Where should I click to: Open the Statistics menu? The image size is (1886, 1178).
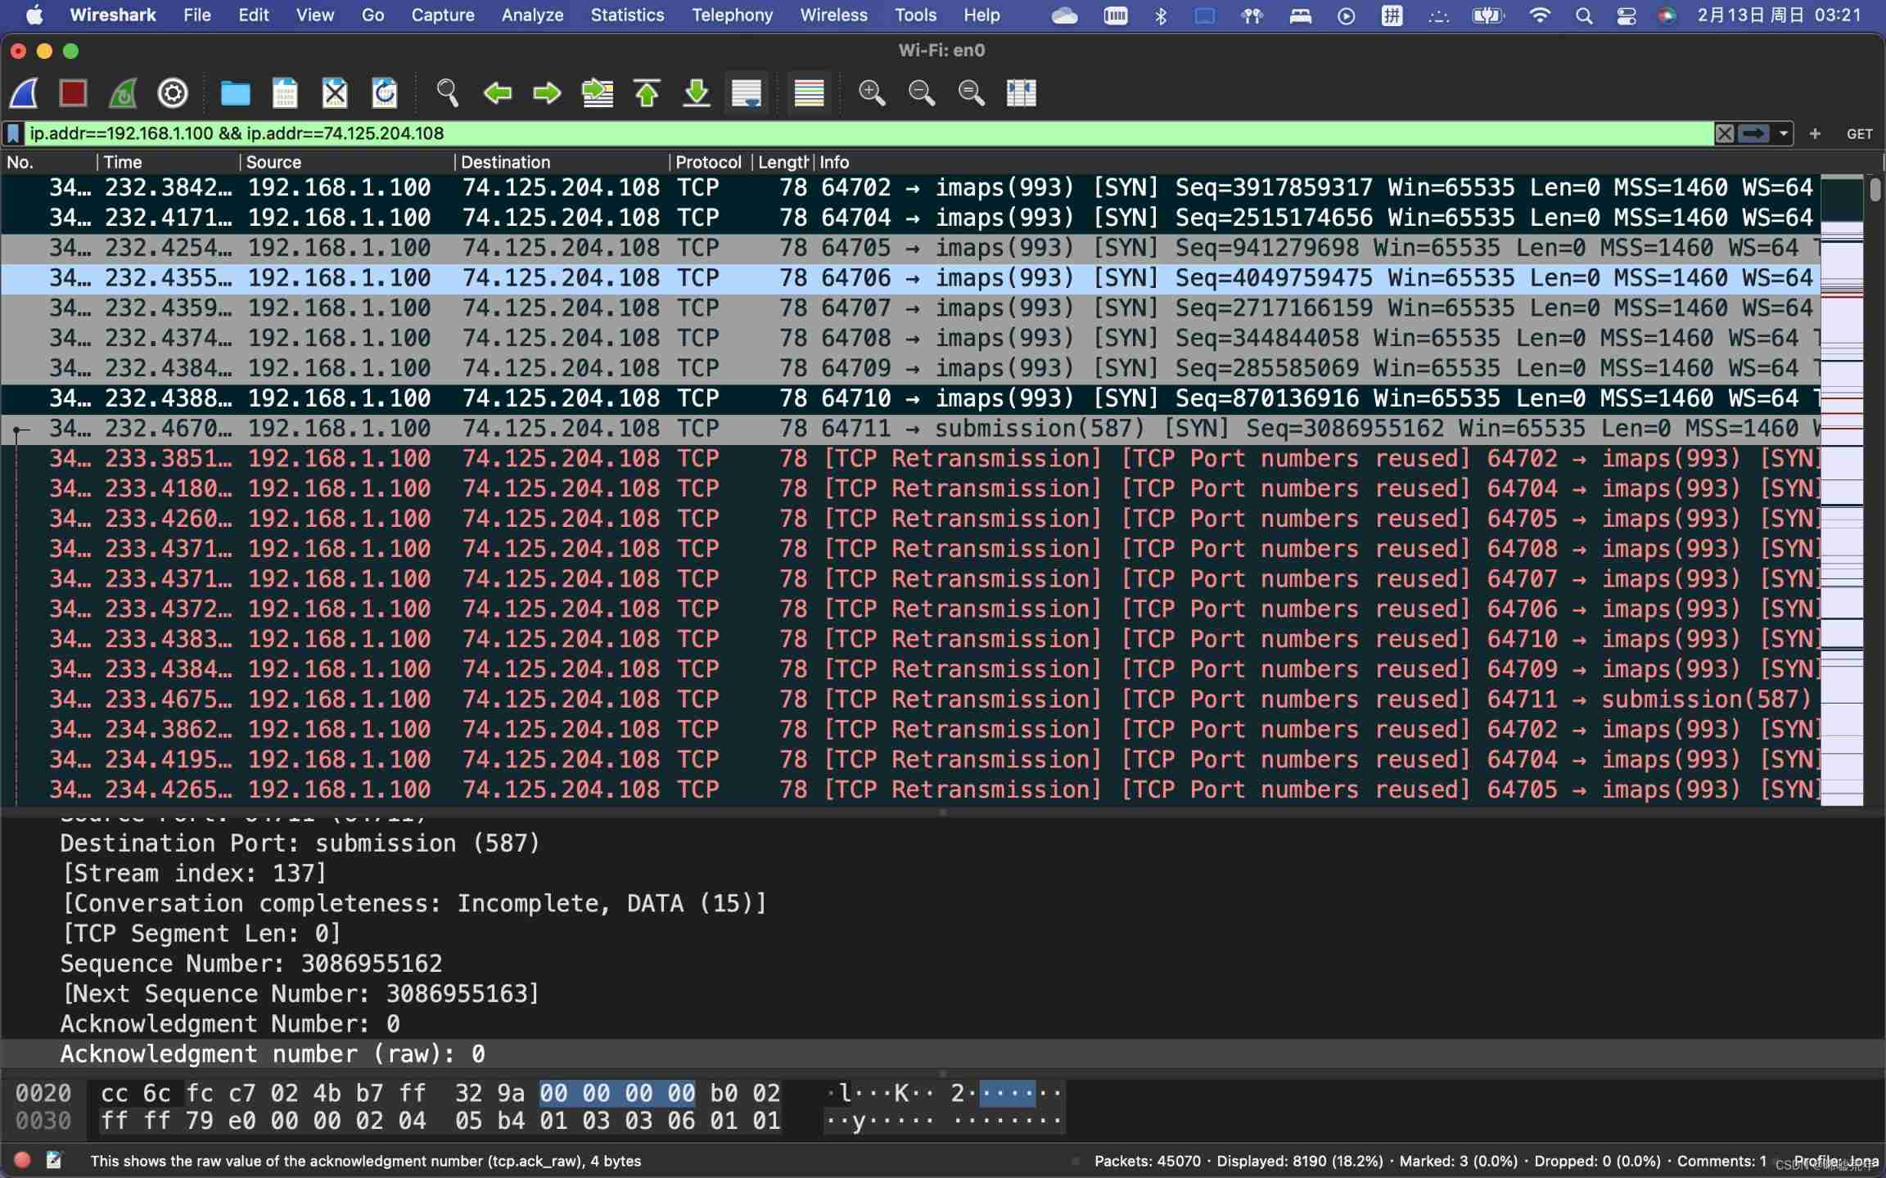pyautogui.click(x=628, y=15)
